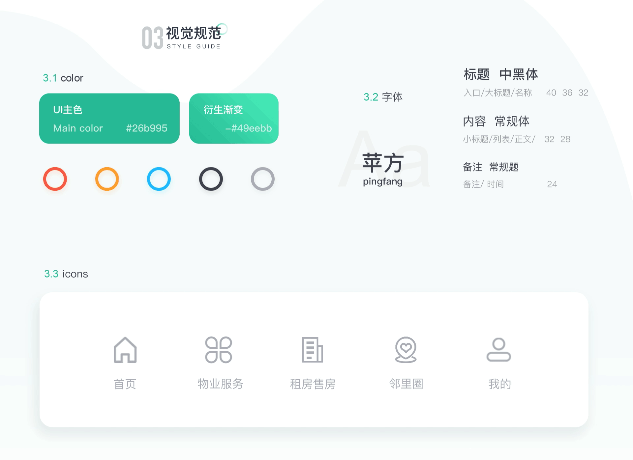Click the 03 视觉规范 Style Guide heading

(x=185, y=37)
